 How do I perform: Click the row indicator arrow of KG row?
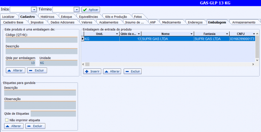(x=82, y=39)
